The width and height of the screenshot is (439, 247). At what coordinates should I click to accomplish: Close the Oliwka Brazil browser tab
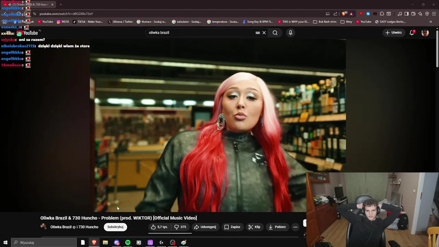pyautogui.click(x=52, y=4)
